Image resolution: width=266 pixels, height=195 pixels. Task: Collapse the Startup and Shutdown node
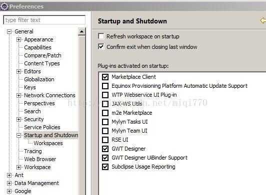point(18,135)
